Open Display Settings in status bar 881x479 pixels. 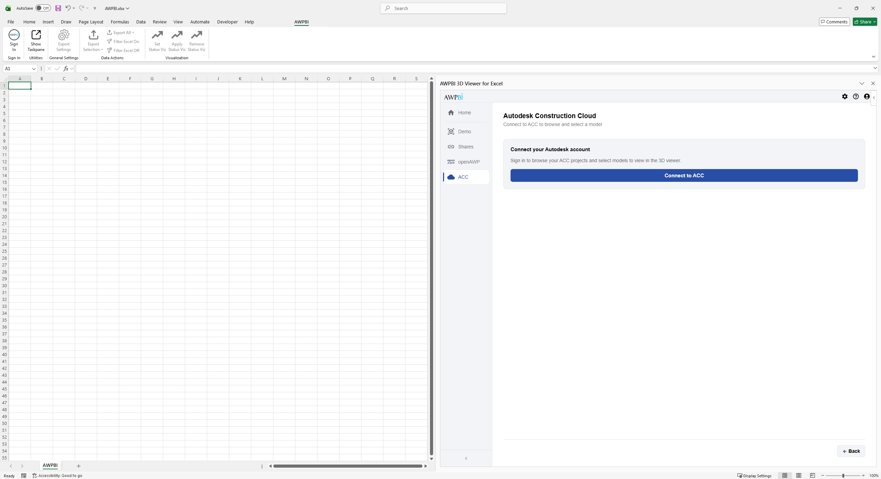click(x=755, y=476)
